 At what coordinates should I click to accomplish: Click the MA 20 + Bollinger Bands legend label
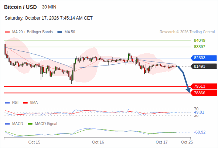[x=33, y=32]
